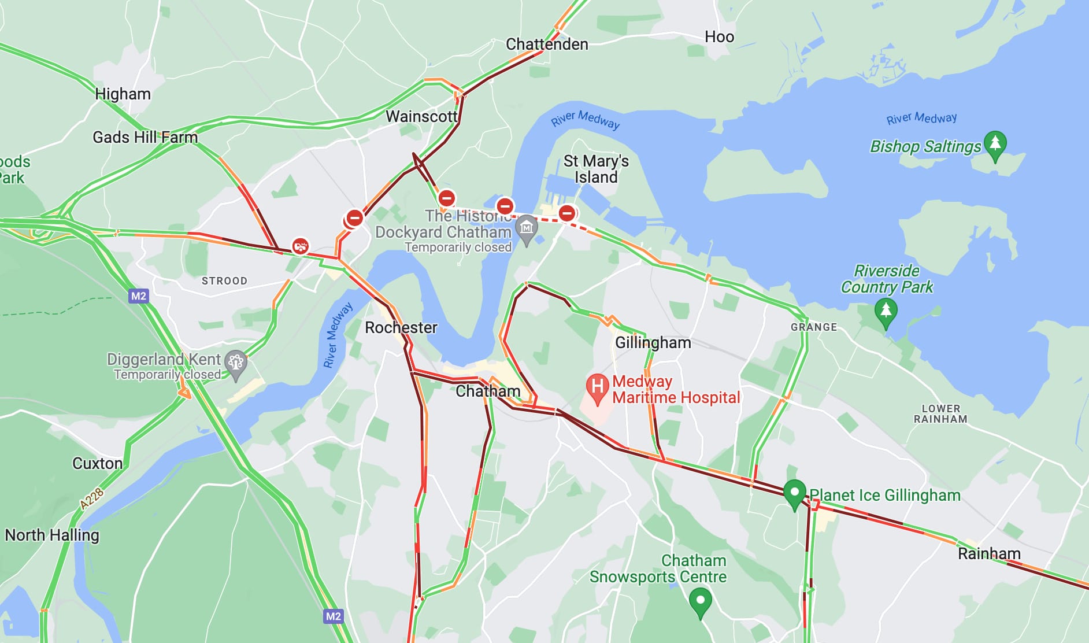1089x643 pixels.
Task: Click the Medway Maritime Hospital text label
Action: [x=676, y=390]
